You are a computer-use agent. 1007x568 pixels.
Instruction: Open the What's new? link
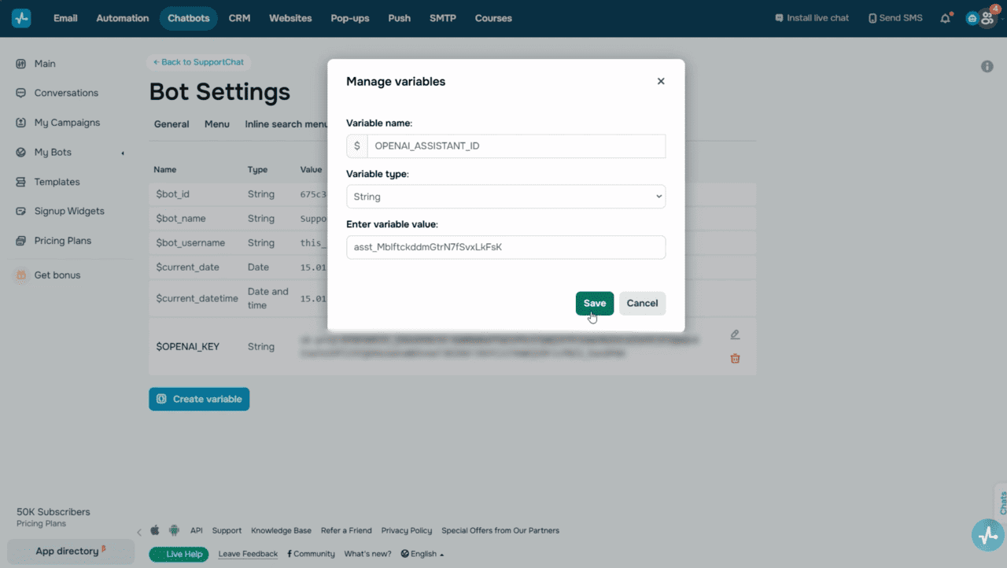click(x=367, y=554)
